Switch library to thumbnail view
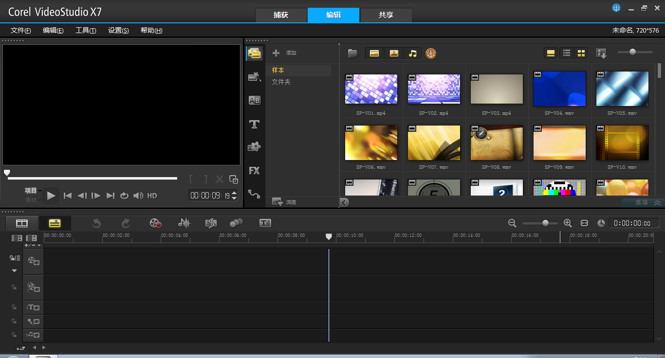Viewport: 665px width, 358px height. (581, 54)
